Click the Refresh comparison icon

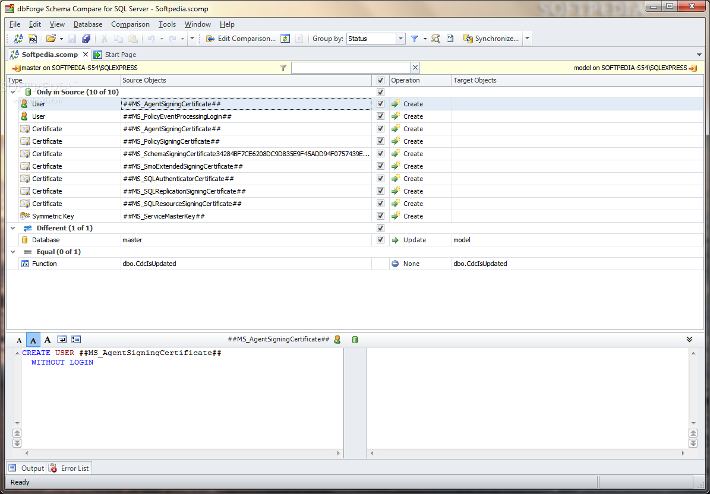285,39
